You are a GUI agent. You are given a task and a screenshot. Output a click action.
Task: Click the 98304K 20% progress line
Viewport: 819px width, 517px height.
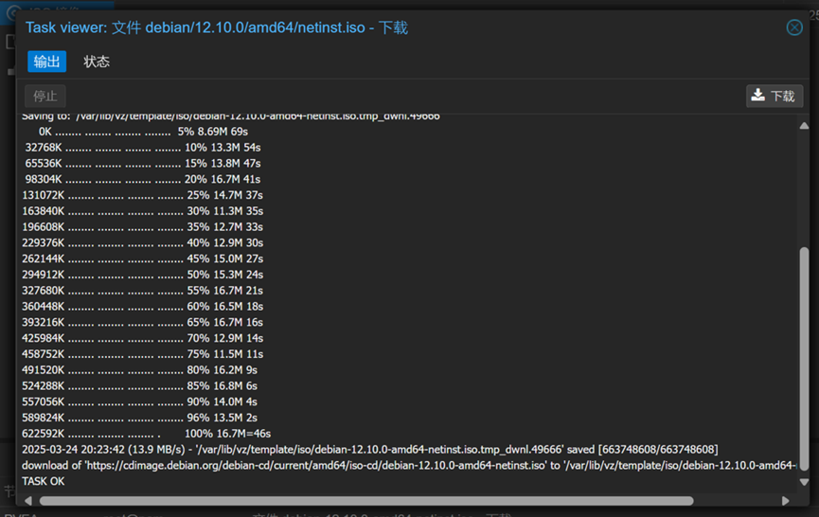[x=143, y=179]
